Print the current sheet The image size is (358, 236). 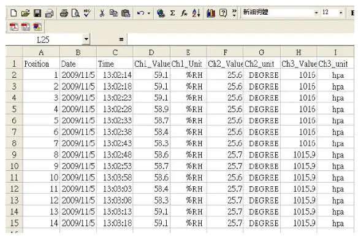point(64,13)
